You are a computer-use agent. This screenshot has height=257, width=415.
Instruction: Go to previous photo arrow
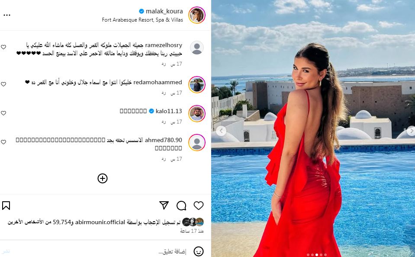[x=221, y=131]
